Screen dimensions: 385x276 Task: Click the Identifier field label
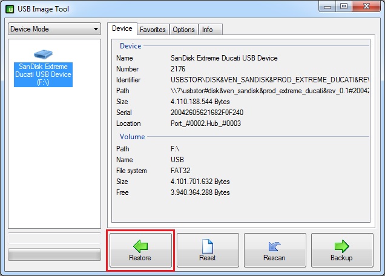[x=128, y=80]
